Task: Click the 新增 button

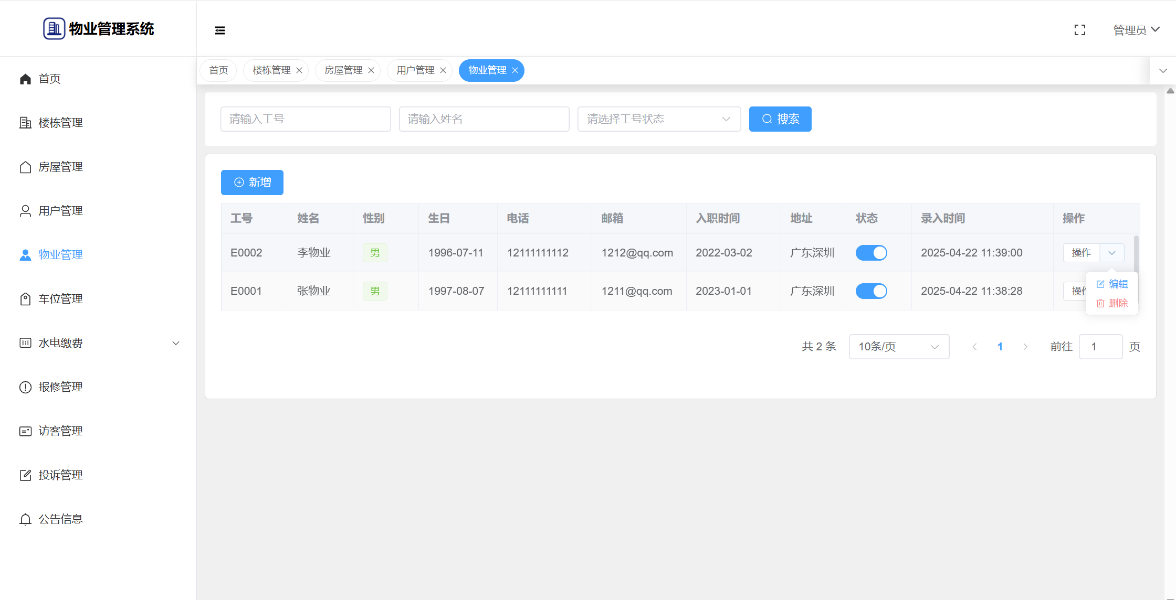Action: (252, 183)
